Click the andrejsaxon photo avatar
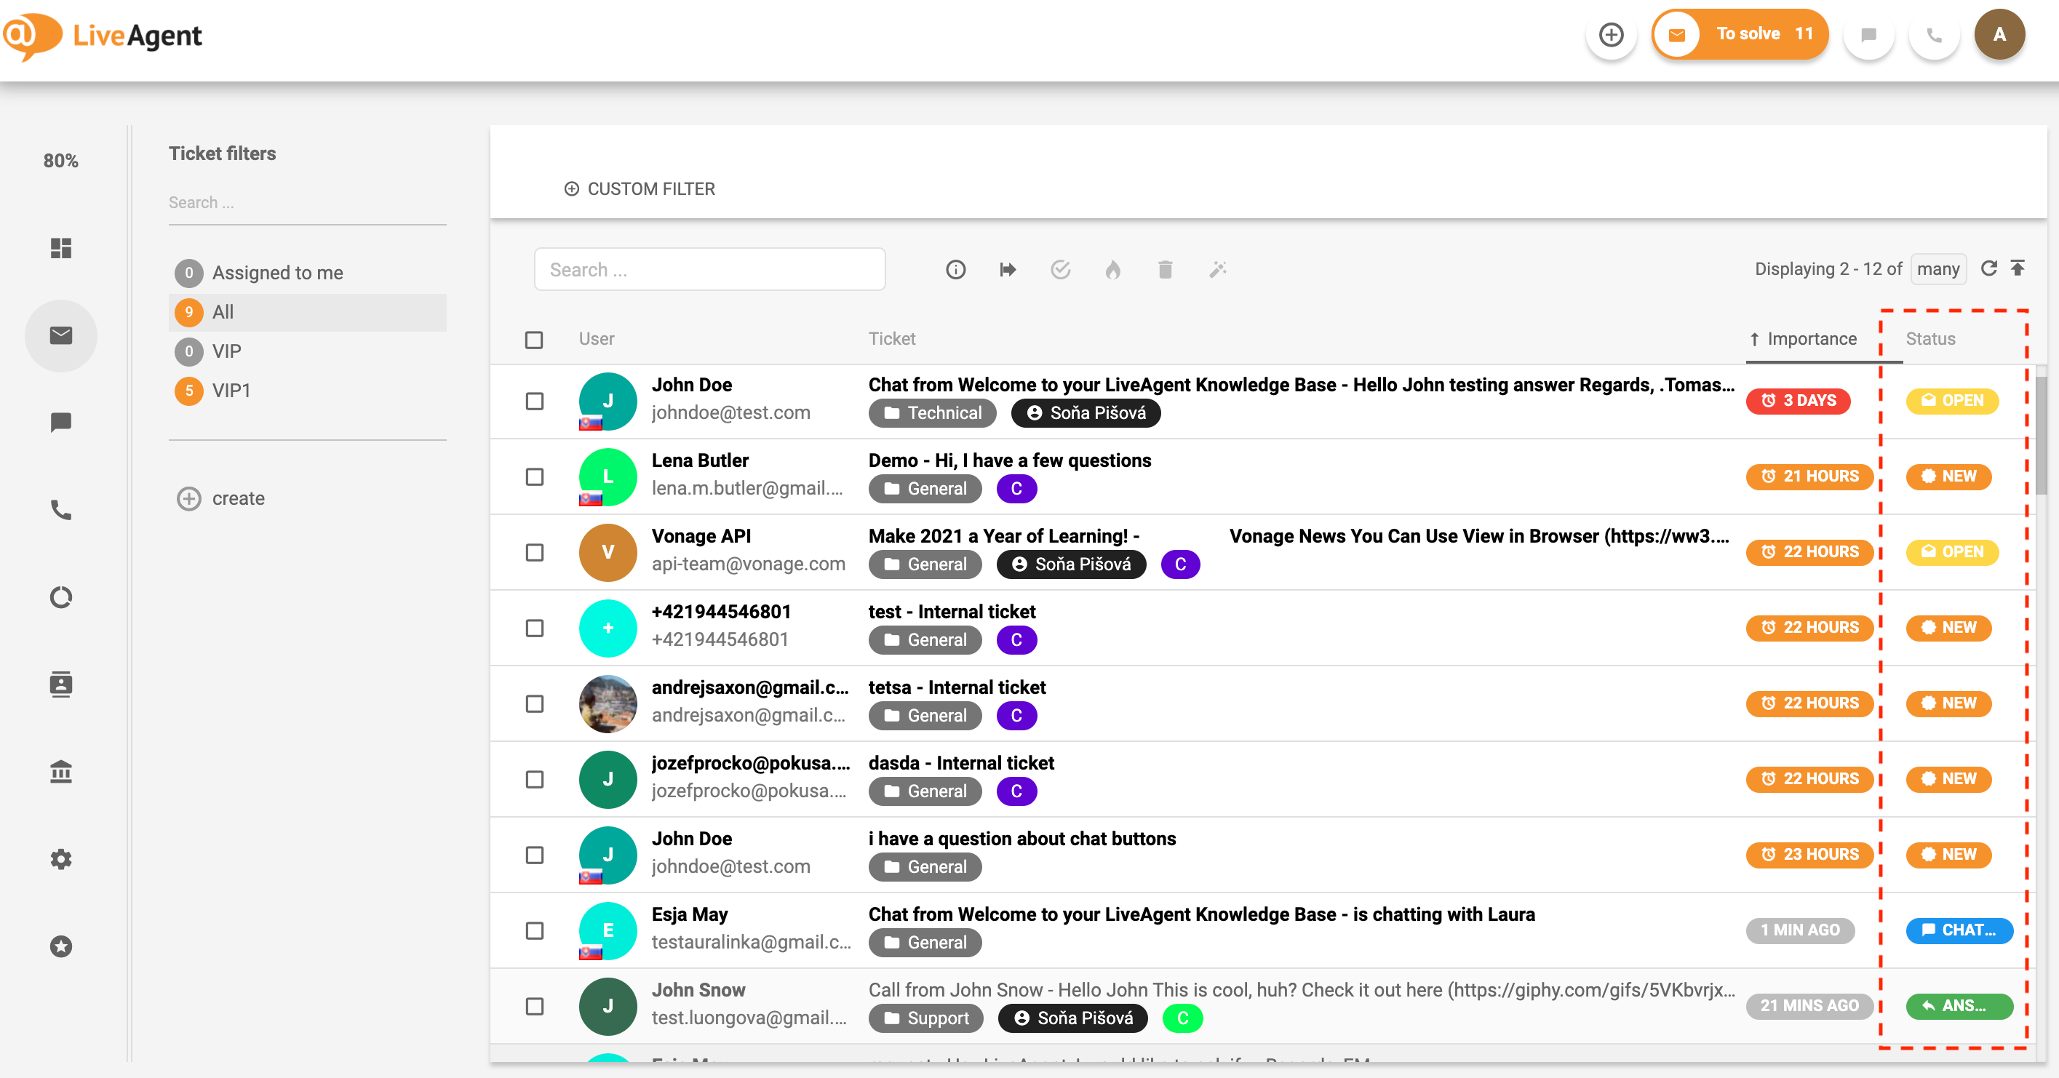The width and height of the screenshot is (2059, 1078). tap(608, 704)
